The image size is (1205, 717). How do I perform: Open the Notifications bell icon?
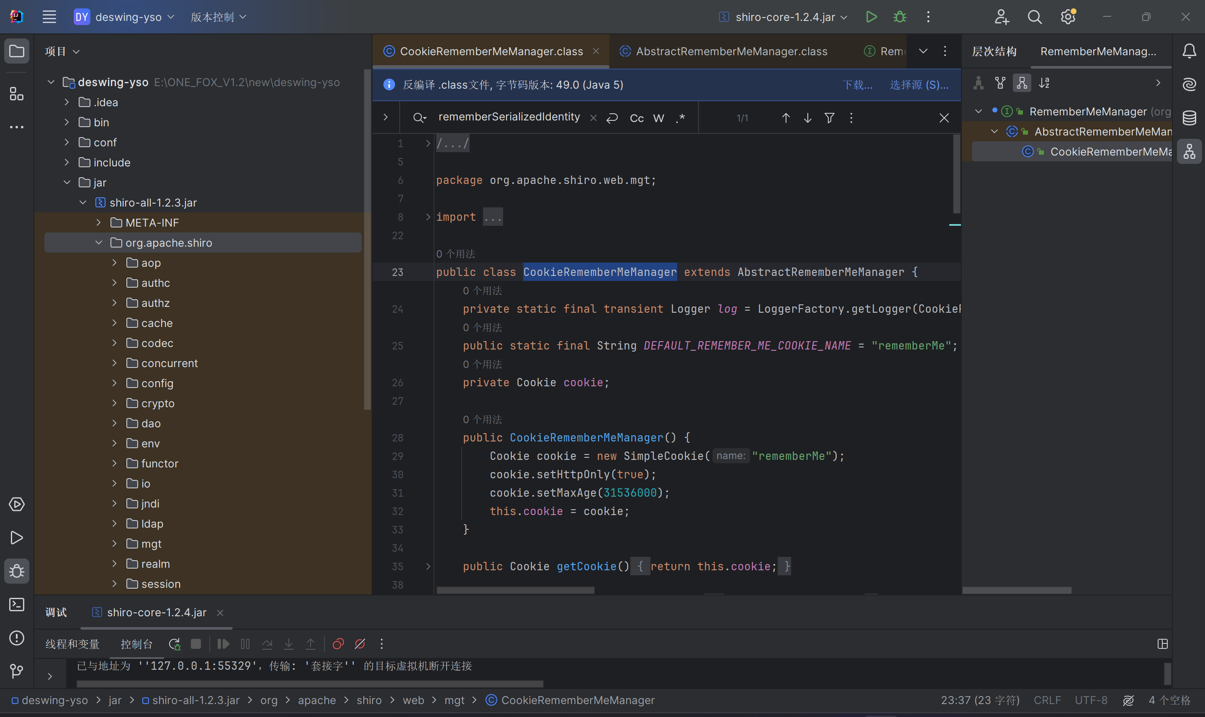[x=1189, y=51]
